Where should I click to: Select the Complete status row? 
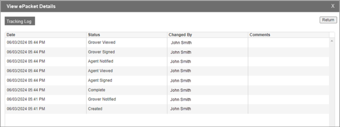coord(167,90)
